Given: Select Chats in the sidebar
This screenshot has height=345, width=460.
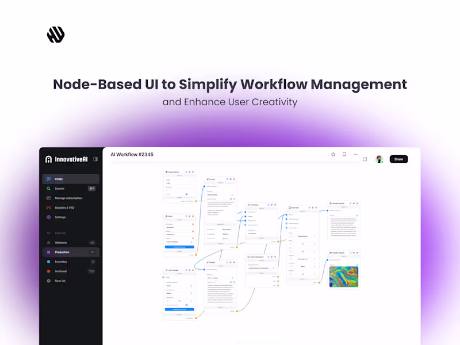Looking at the screenshot, I should pyautogui.click(x=71, y=179).
